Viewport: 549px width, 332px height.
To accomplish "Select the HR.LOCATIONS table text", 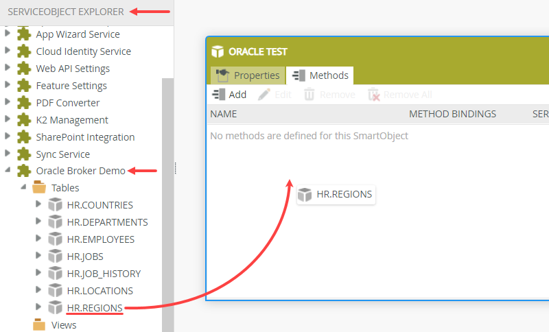I will [x=100, y=291].
